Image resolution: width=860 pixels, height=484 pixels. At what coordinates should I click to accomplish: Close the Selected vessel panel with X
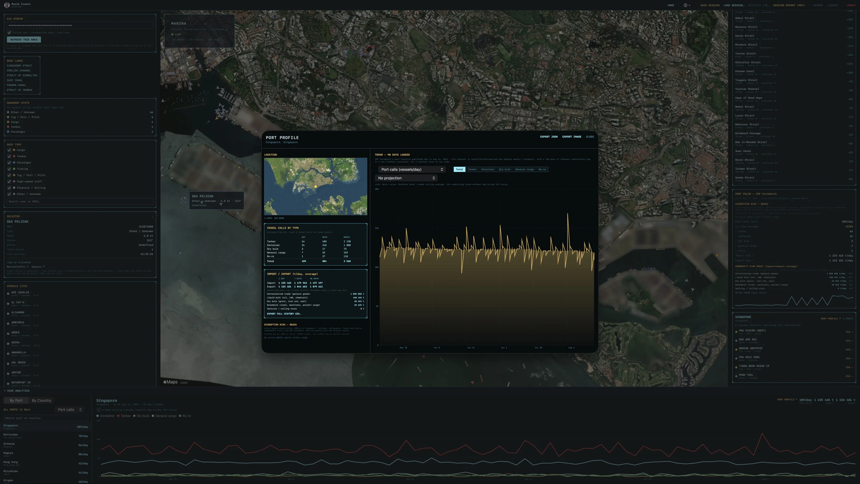(x=152, y=216)
